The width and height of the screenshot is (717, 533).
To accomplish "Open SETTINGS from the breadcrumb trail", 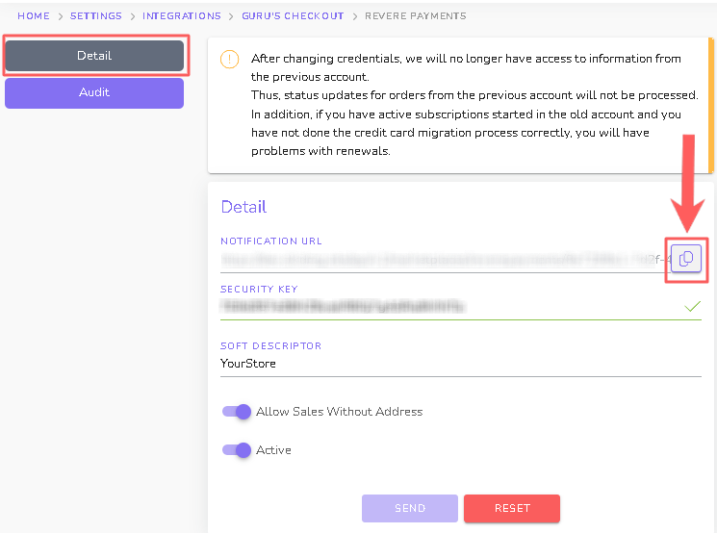I will (96, 16).
